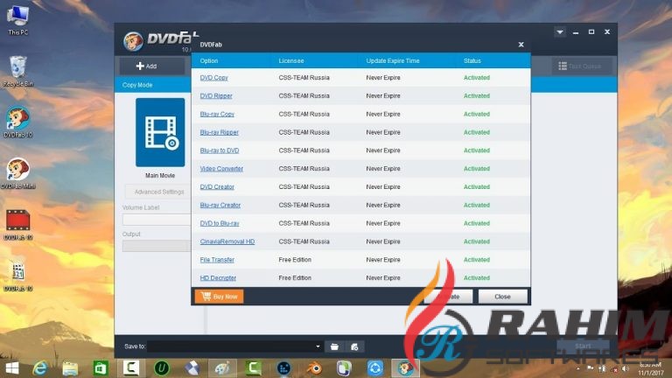The image size is (672, 378).
Task: Click Never Expire in the DVD Ripper row
Action: coord(383,96)
